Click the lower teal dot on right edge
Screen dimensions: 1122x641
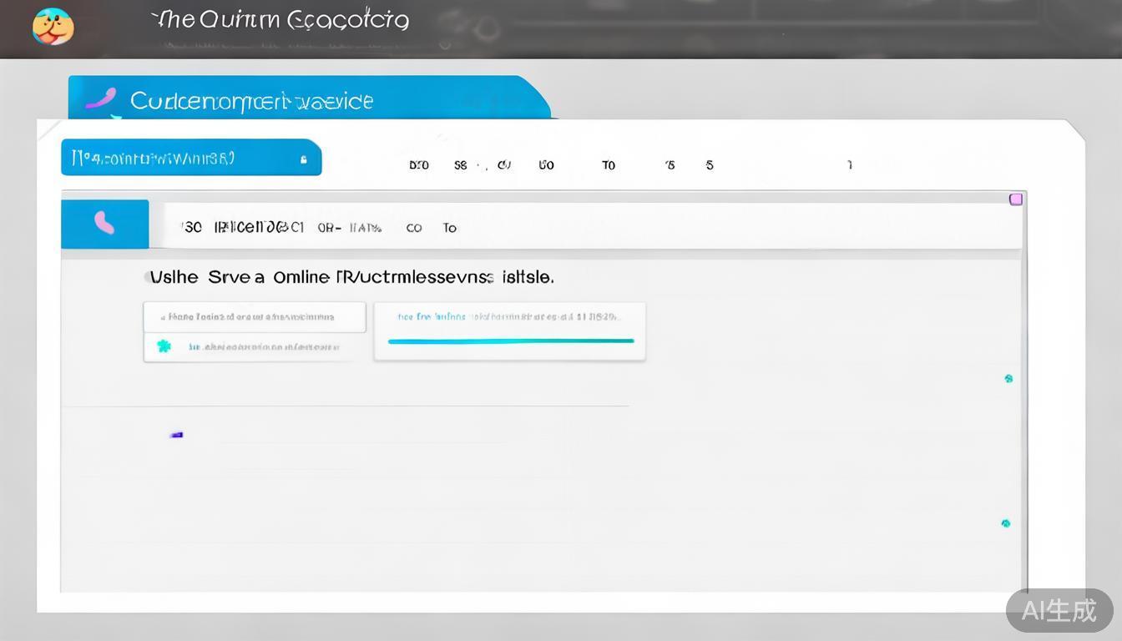1005,523
